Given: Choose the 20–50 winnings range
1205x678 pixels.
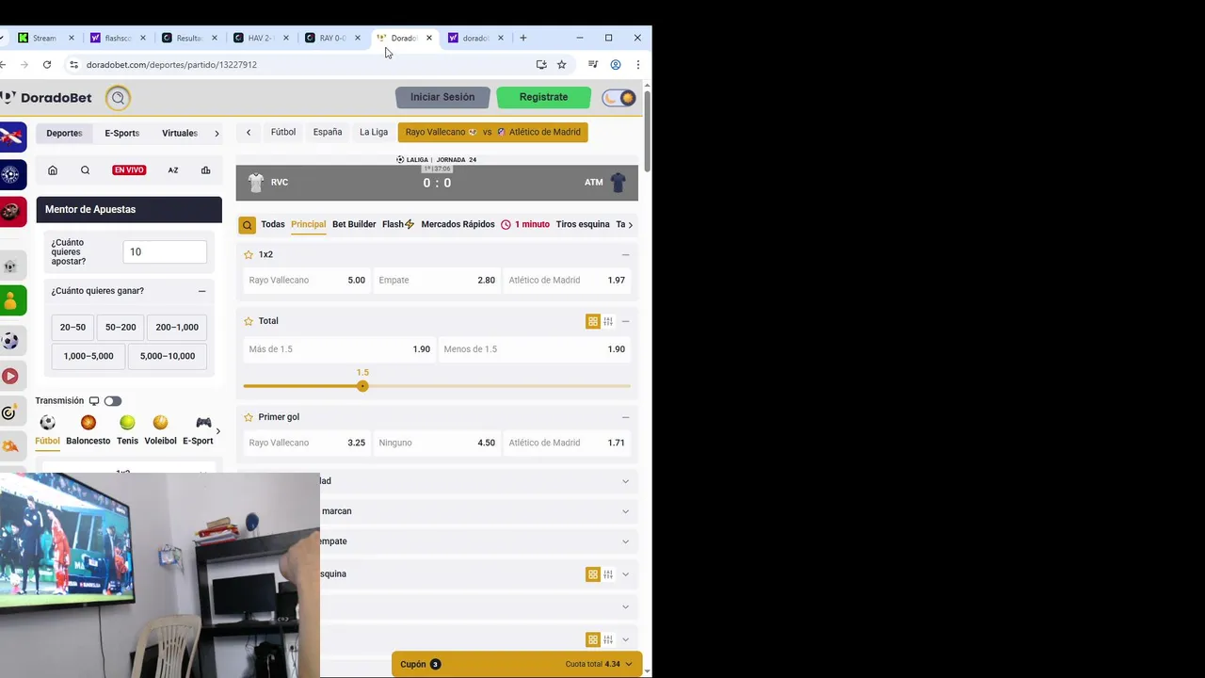Looking at the screenshot, I should (72, 328).
